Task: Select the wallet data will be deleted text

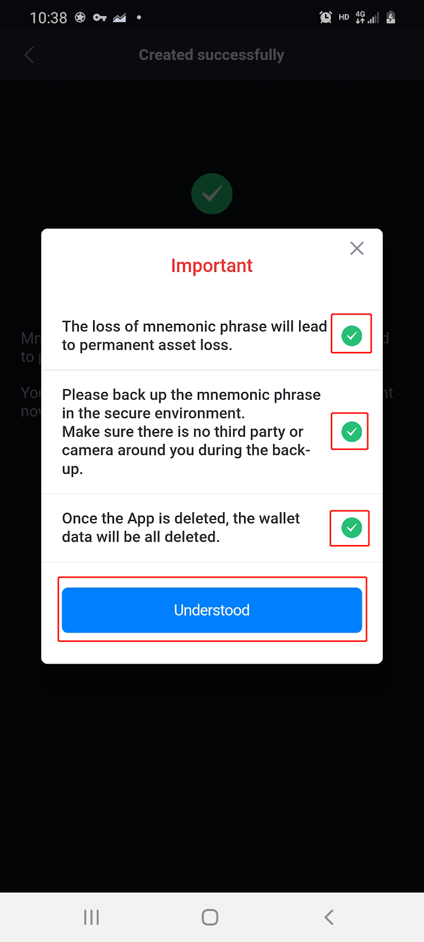Action: point(181,528)
